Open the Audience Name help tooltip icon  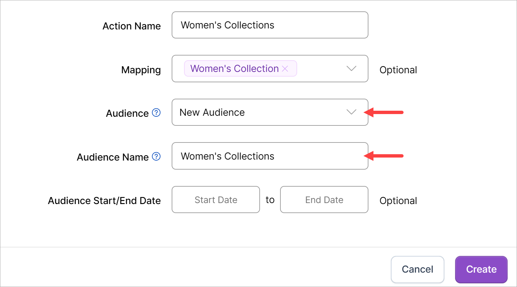156,157
